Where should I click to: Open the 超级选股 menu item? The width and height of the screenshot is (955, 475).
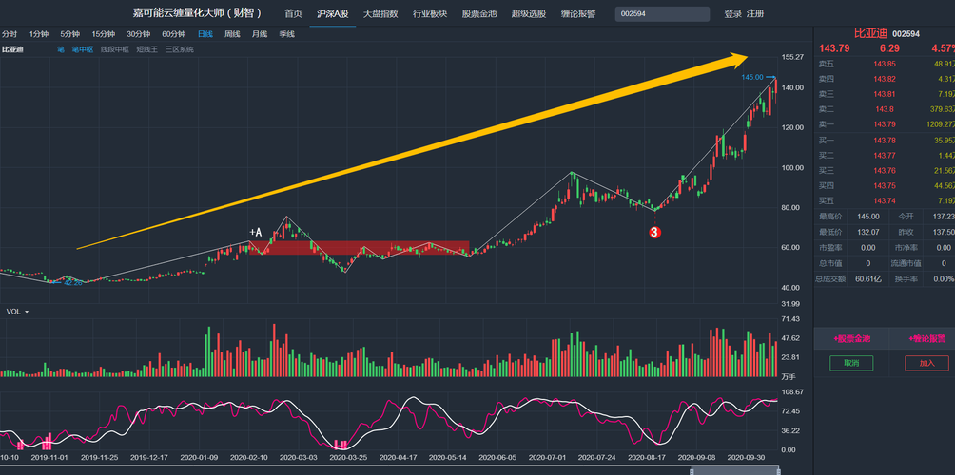[x=529, y=13]
